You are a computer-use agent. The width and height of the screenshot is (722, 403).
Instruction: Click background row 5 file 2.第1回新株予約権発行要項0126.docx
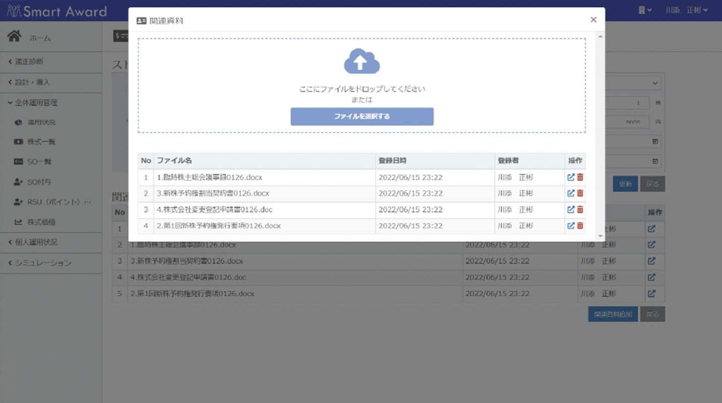[x=192, y=293]
